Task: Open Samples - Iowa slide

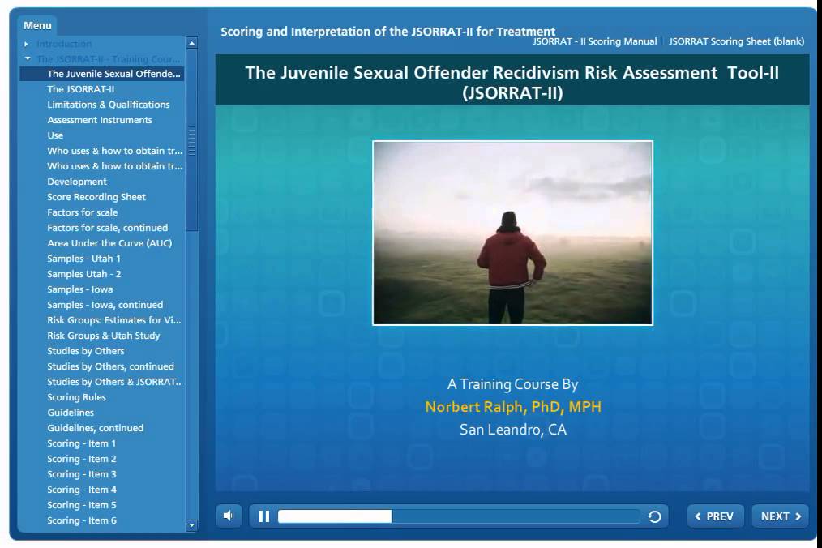Action: point(80,289)
